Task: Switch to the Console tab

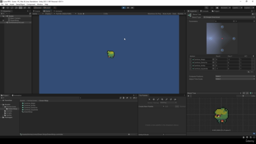Action: 204,11
